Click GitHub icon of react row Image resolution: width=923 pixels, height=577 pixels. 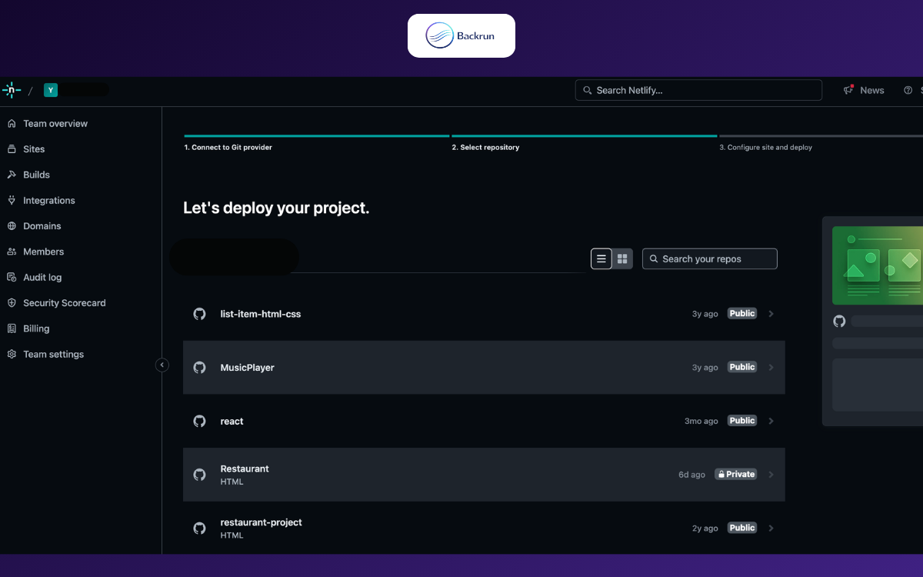[x=199, y=421]
